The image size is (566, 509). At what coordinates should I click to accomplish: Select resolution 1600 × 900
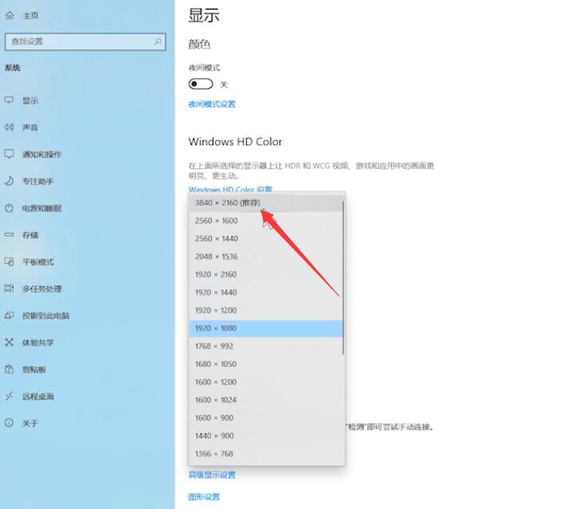pyautogui.click(x=266, y=418)
